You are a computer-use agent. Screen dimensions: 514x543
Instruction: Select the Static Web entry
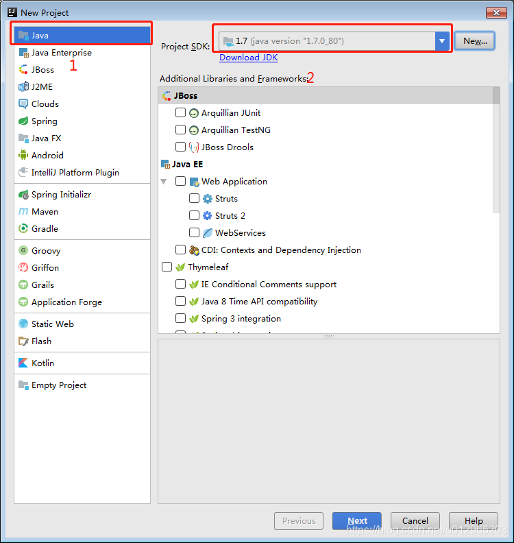pyautogui.click(x=82, y=324)
